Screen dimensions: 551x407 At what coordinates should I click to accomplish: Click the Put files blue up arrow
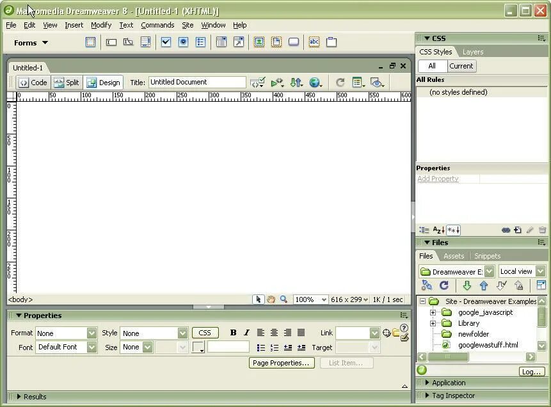pos(484,285)
